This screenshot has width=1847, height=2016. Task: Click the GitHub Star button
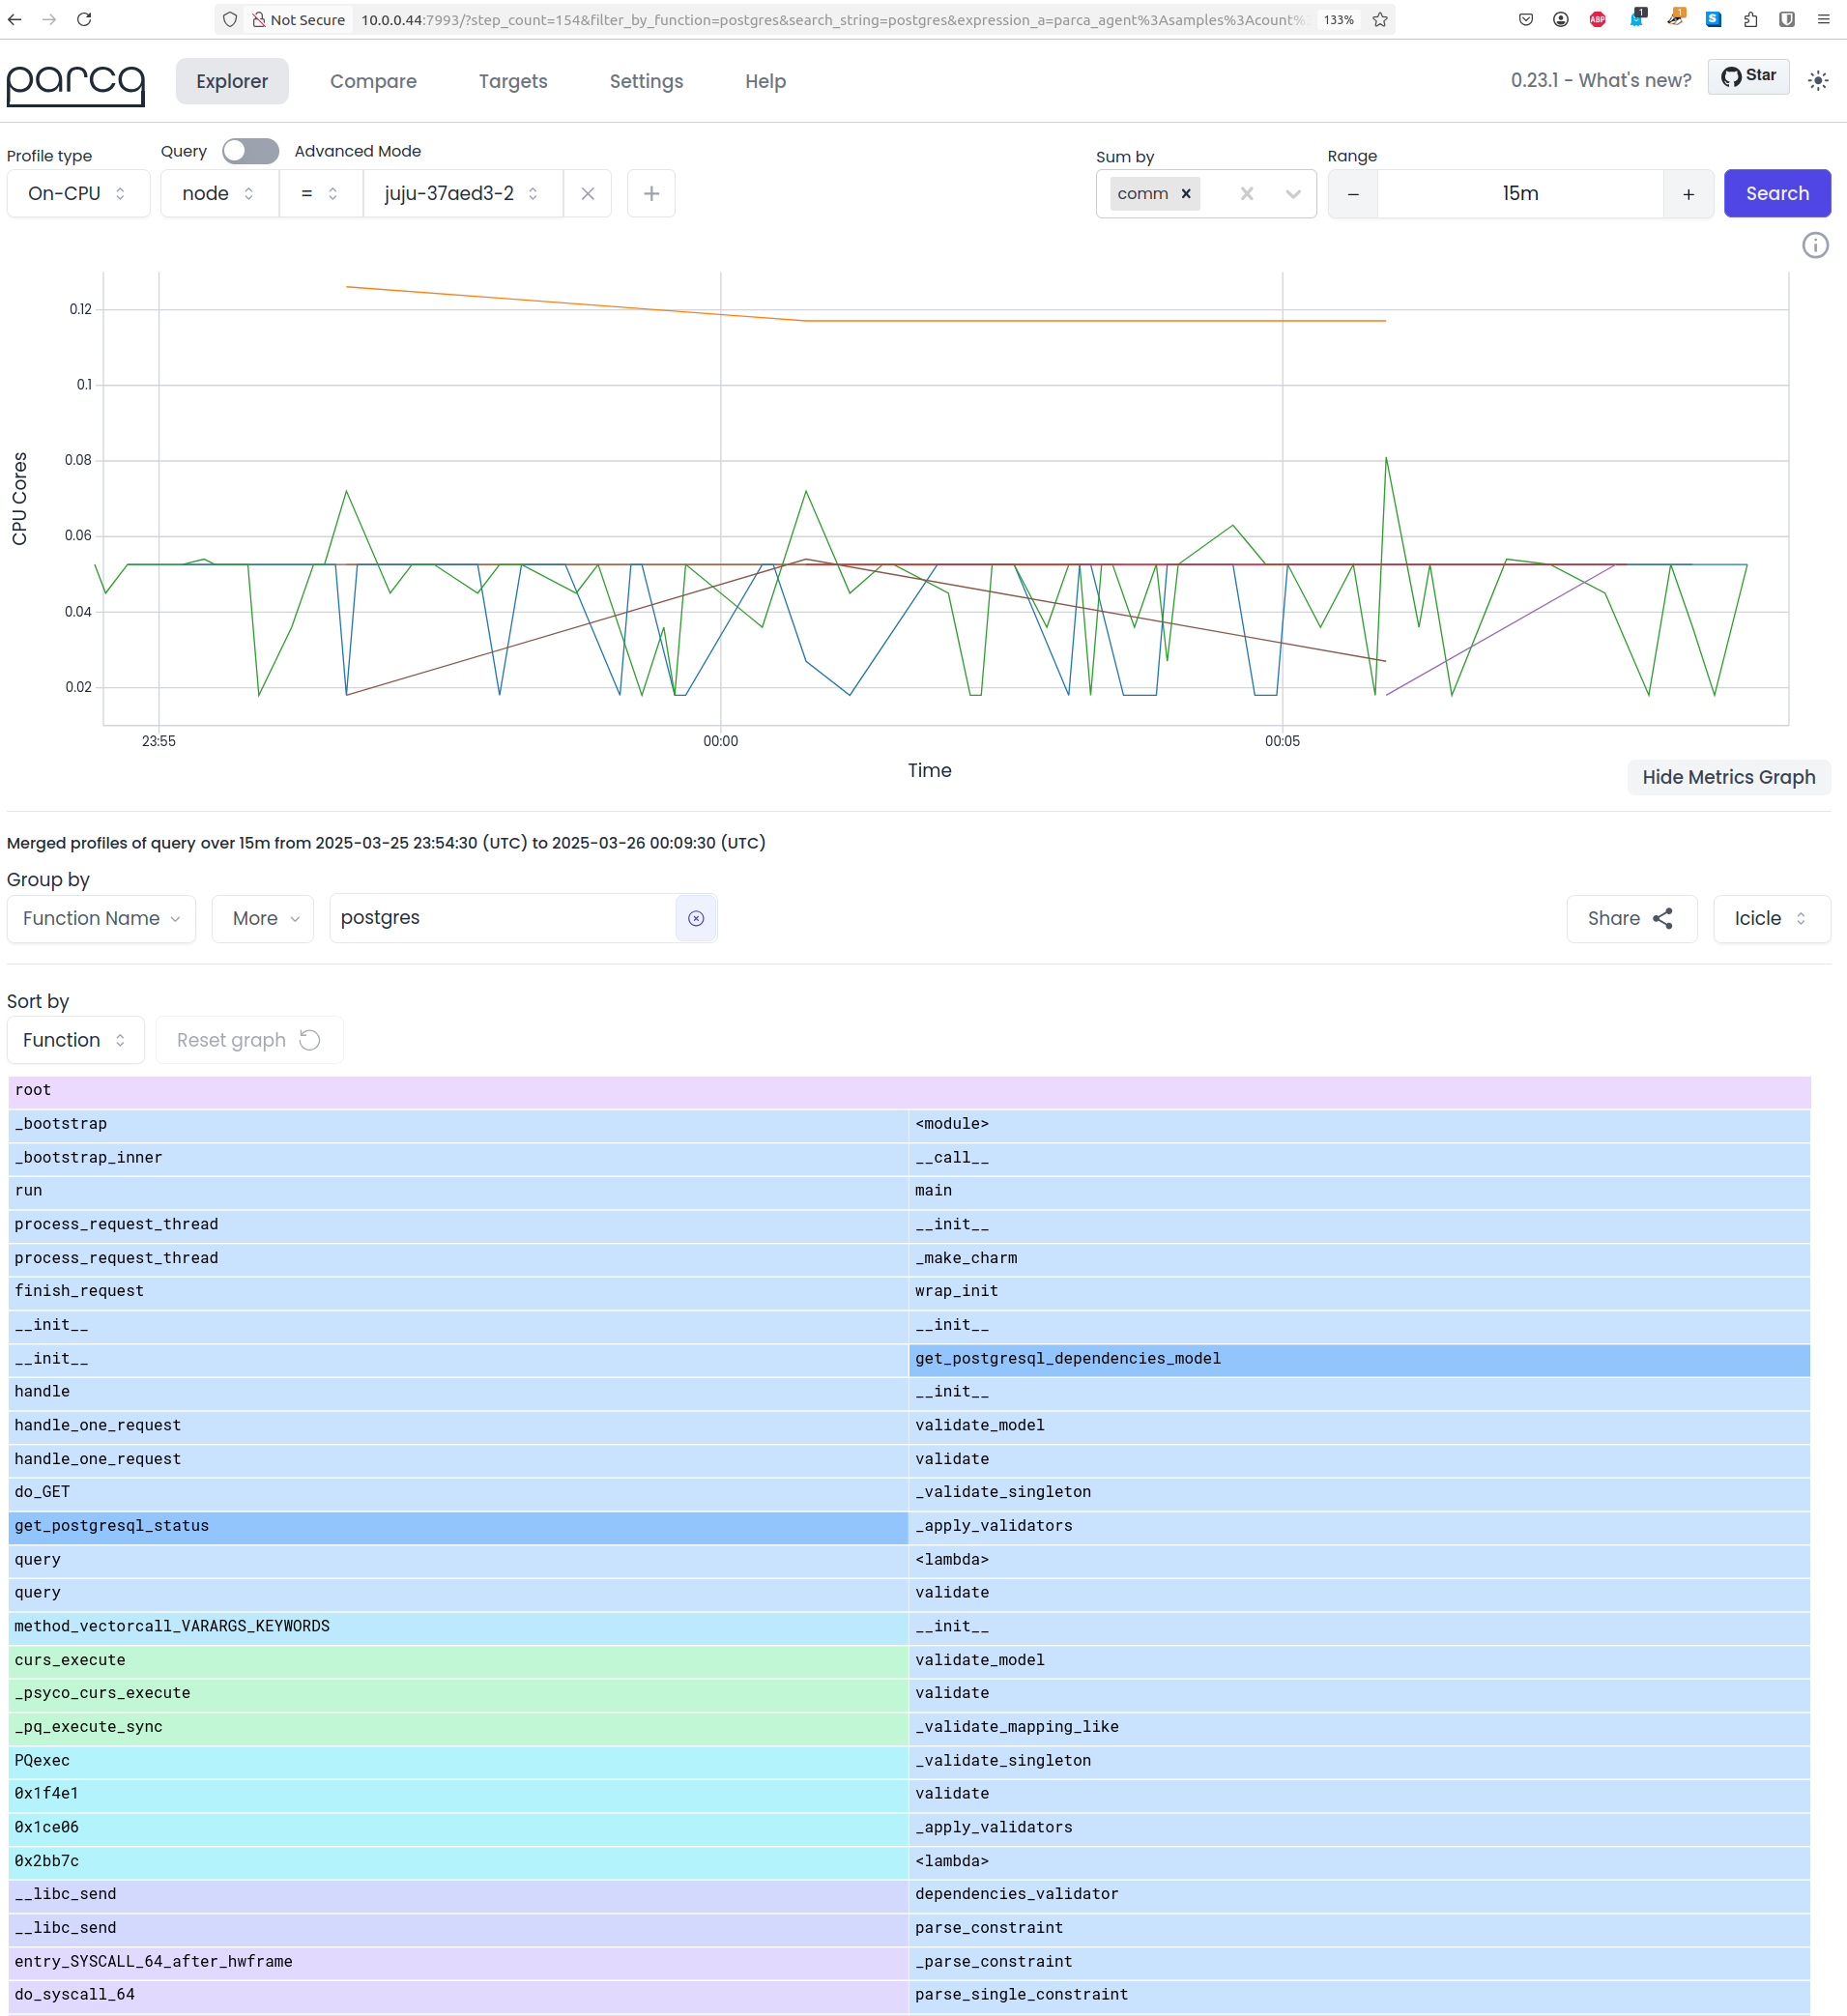1748,76
